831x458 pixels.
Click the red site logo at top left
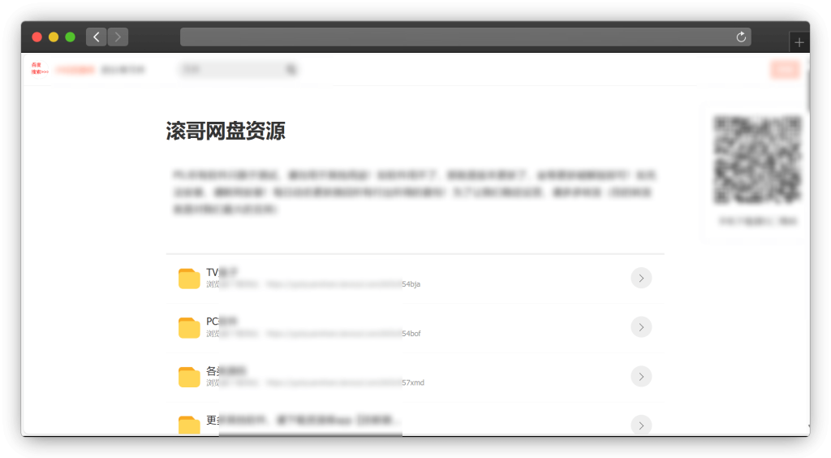pos(39,68)
